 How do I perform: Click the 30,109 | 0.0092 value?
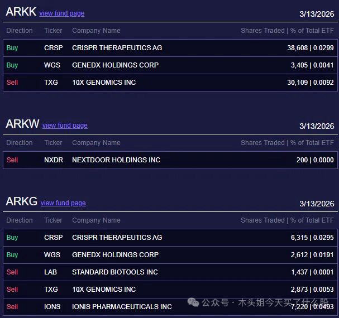point(311,83)
